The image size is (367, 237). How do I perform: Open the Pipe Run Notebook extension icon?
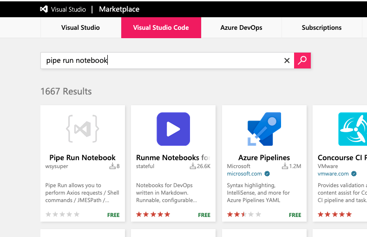83,129
